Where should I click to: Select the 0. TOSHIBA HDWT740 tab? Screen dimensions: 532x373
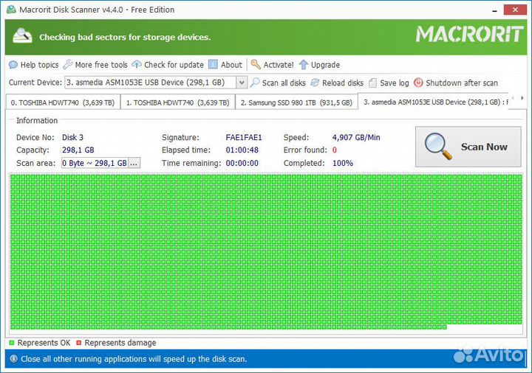(62, 102)
